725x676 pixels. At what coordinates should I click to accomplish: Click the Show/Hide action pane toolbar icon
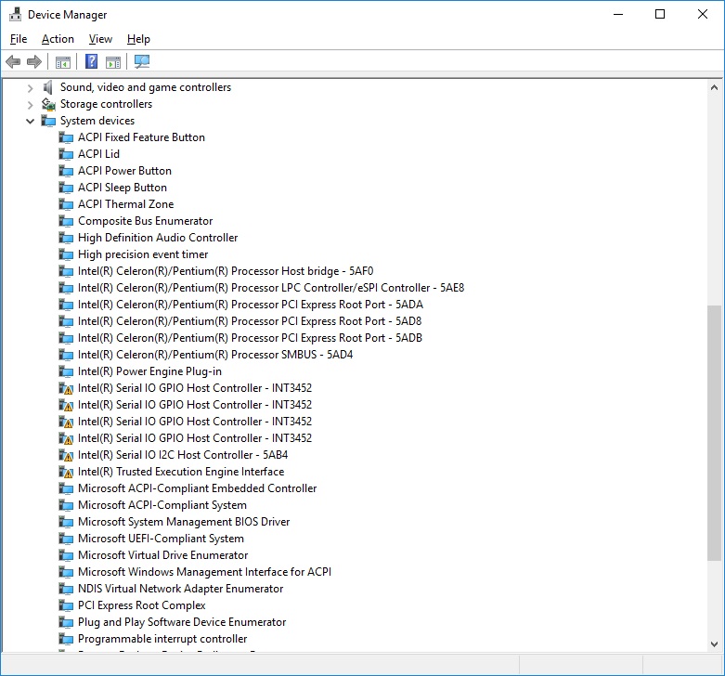pos(113,61)
